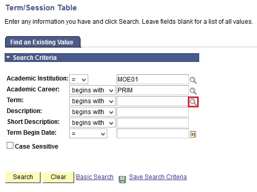Open Short Description operator dropdown
Viewport: 257px width, 192px height.
tap(92, 123)
